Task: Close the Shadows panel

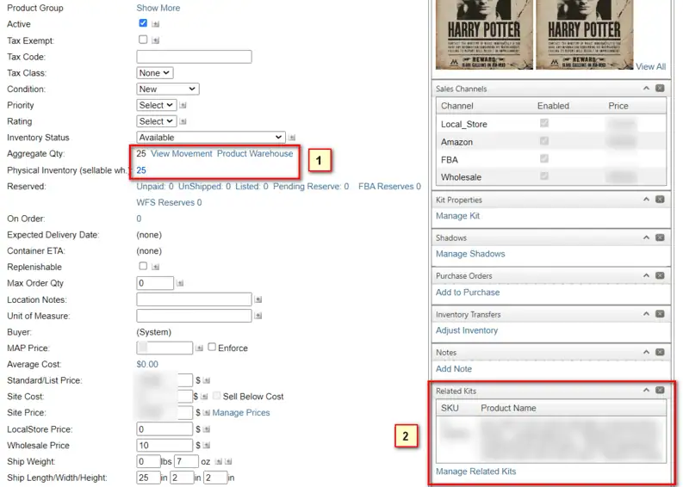Action: point(660,237)
